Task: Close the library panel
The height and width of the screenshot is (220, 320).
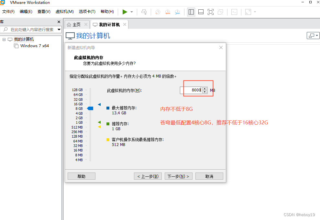Action: [x=59, y=22]
